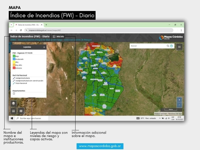This screenshot has width=200, height=150.
Task: Click the Más Info button
Action: 58,36
